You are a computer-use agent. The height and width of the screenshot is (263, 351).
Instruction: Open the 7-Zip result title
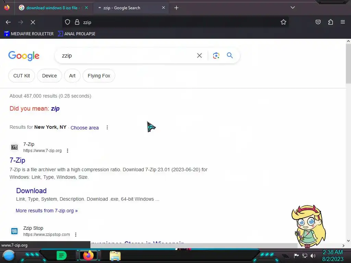17,160
